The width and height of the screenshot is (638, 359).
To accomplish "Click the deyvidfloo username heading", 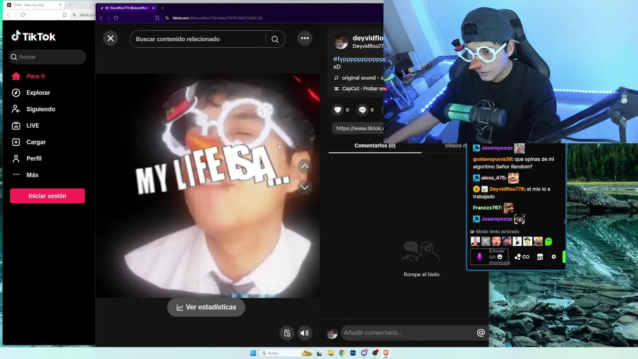I will tap(368, 38).
